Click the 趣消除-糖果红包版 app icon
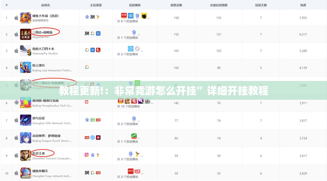The image size is (327, 181). (25, 103)
